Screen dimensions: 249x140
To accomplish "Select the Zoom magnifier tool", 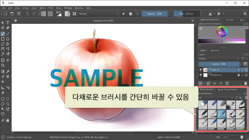I will coord(3,120).
